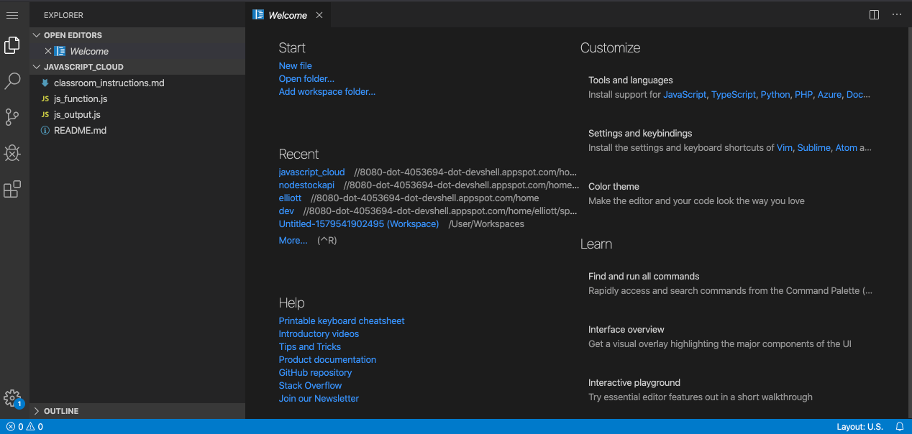Open the hamburger application menu
Image resolution: width=912 pixels, height=434 pixels.
click(12, 15)
